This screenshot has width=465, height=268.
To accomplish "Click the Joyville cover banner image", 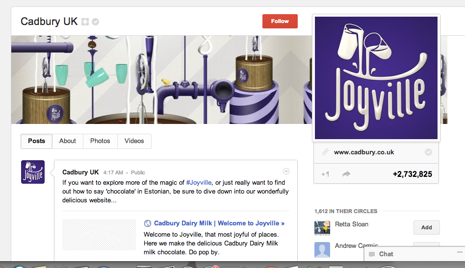I will 162,80.
